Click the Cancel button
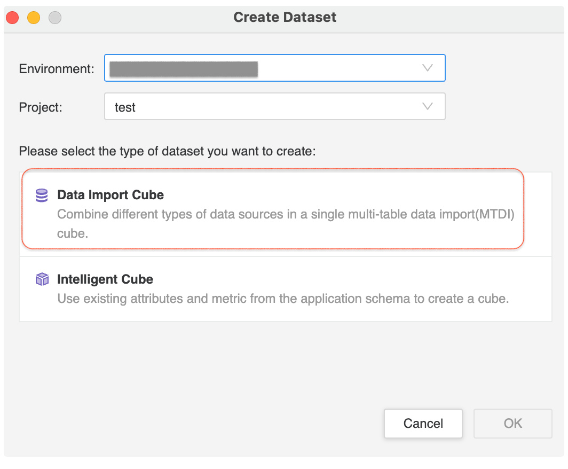The image size is (568, 469). [423, 424]
